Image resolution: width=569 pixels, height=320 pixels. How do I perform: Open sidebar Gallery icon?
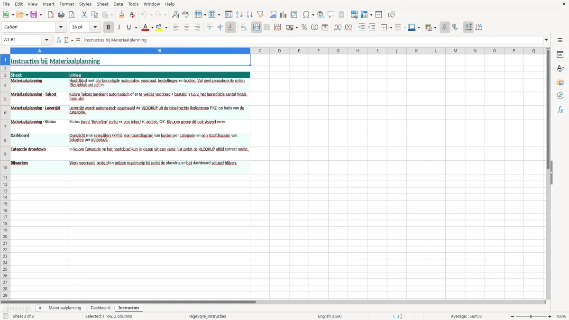point(560,82)
